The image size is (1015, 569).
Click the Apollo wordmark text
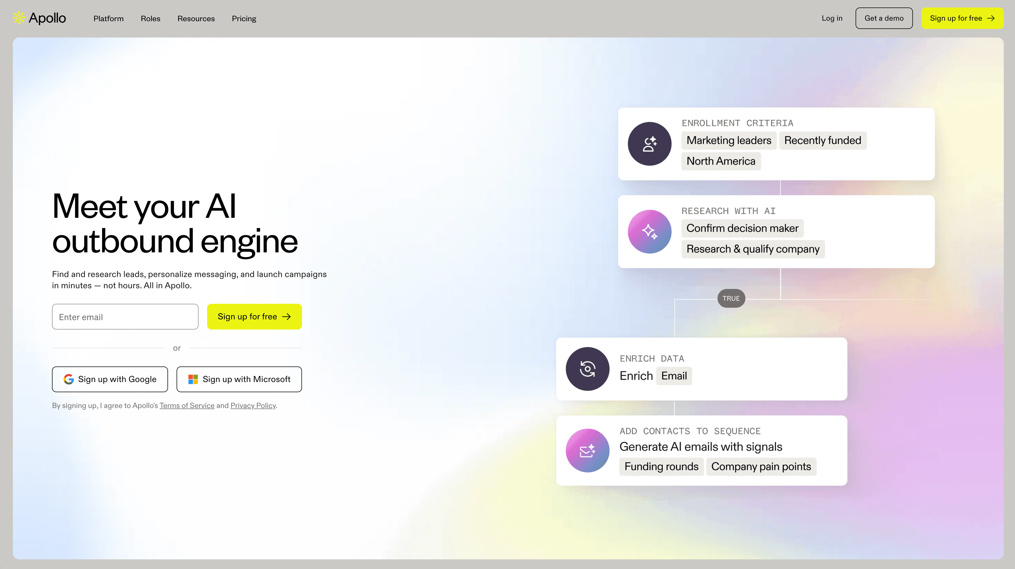tap(47, 18)
